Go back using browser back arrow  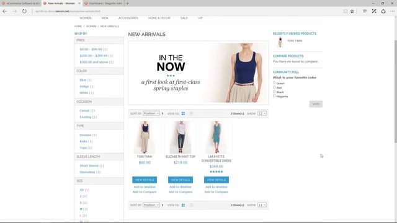(x=5, y=11)
